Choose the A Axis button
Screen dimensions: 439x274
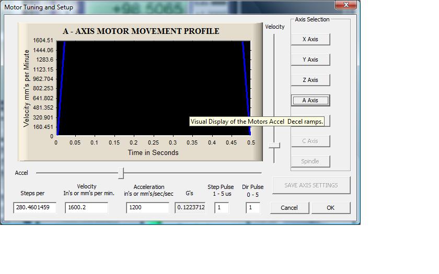(310, 100)
